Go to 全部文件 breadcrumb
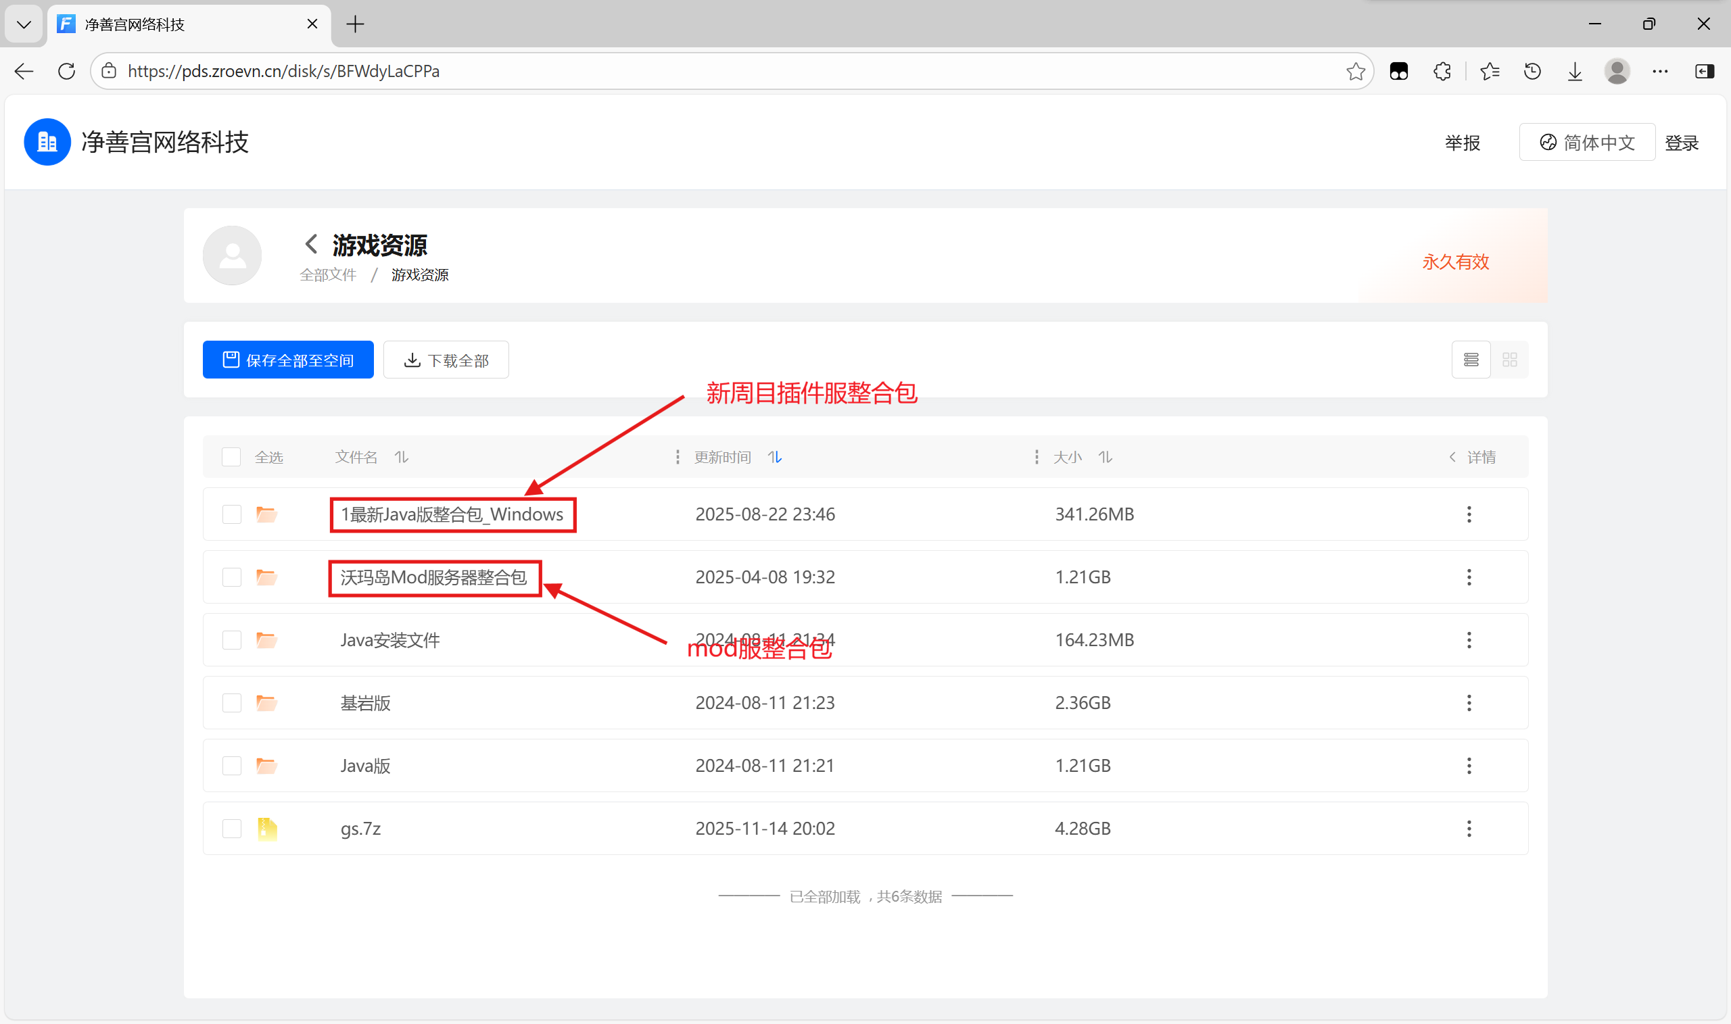This screenshot has width=1731, height=1024. tap(328, 274)
